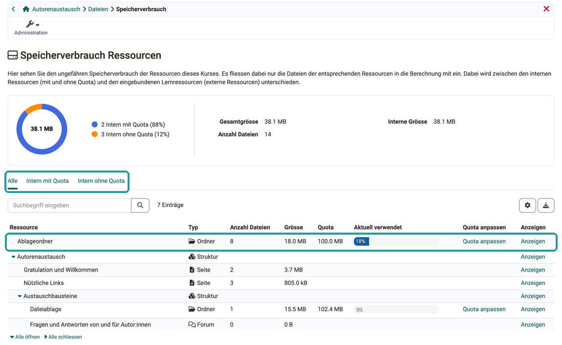The image size is (562, 345).
Task: Click into the Suchbegriff eingeben search field
Action: (x=69, y=205)
